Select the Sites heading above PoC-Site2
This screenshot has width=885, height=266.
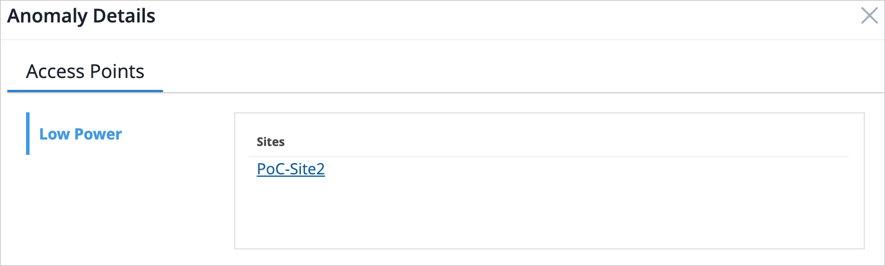click(x=271, y=142)
